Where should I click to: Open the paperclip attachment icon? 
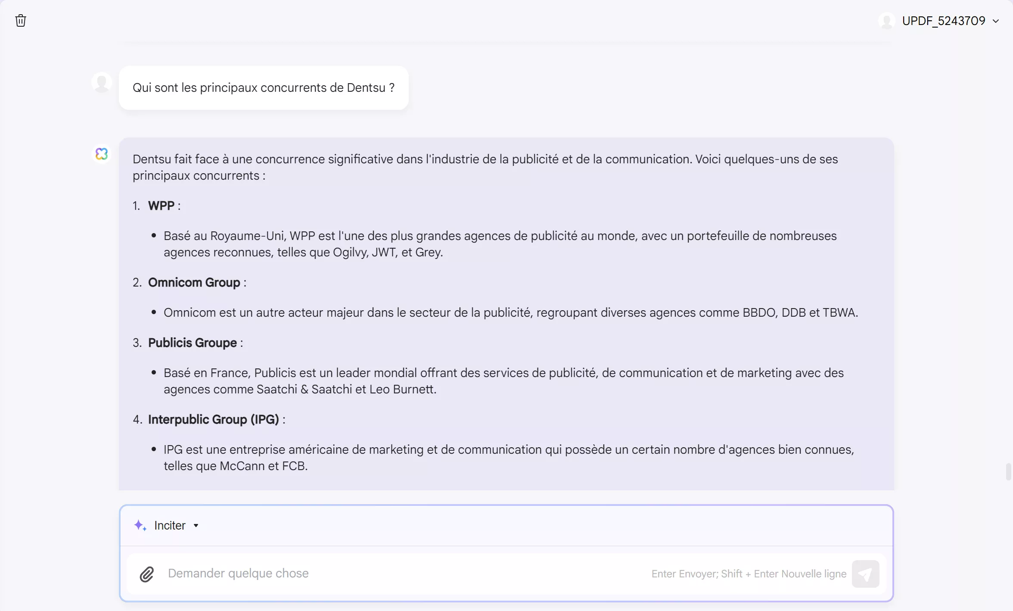(147, 574)
